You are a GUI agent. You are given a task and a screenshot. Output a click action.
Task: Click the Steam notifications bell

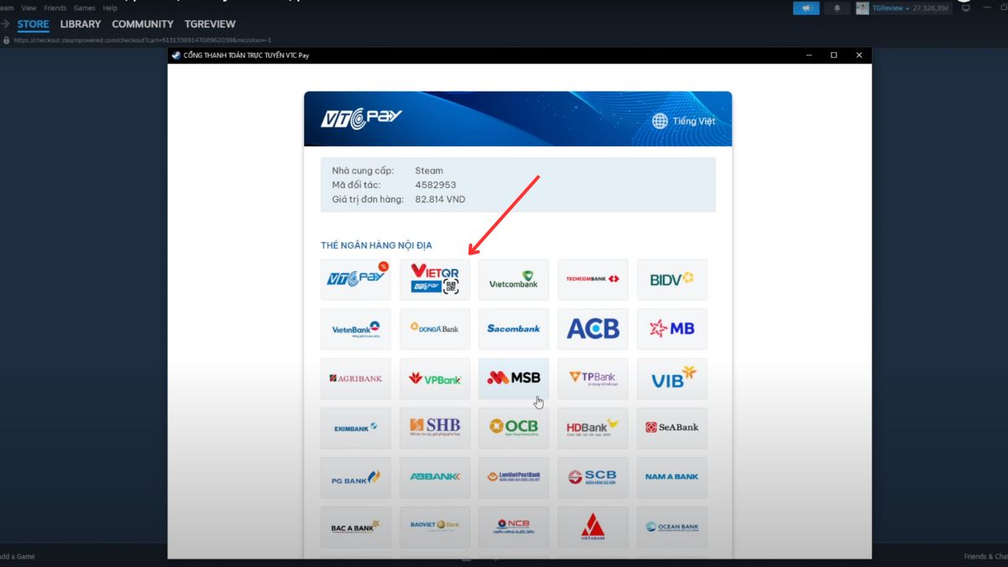pos(837,8)
